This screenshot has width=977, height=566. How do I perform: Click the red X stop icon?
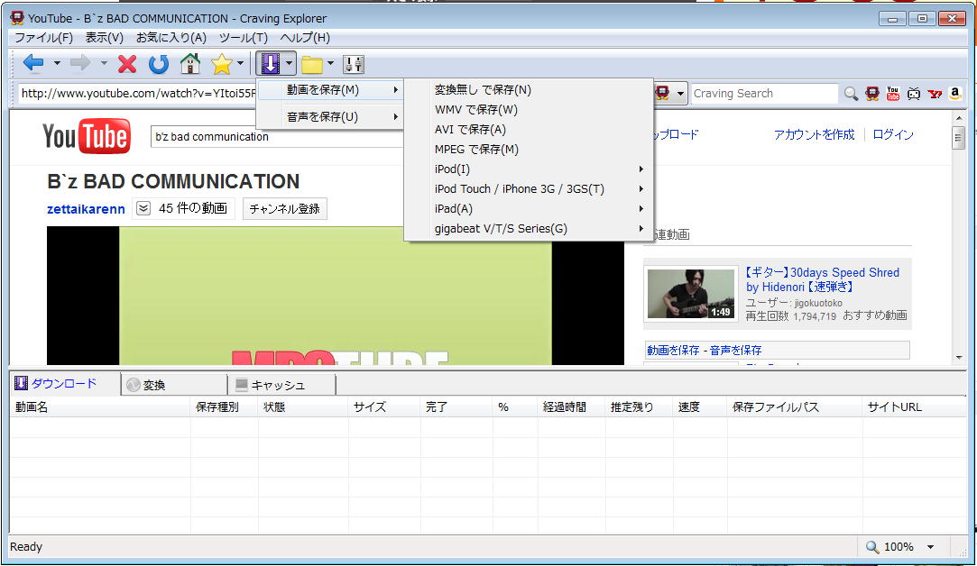(127, 63)
